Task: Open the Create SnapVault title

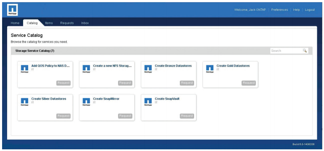Action: [x=167, y=99]
